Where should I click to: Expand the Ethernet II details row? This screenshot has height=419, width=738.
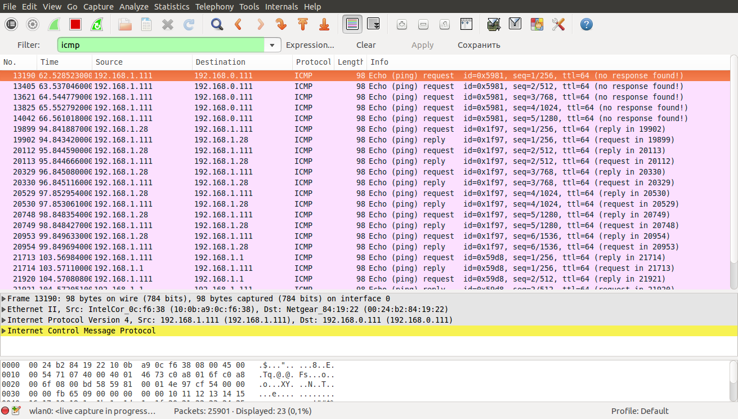pos(4,309)
